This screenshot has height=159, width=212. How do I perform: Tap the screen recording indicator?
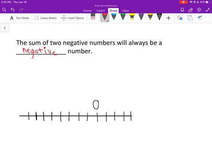point(183,2)
